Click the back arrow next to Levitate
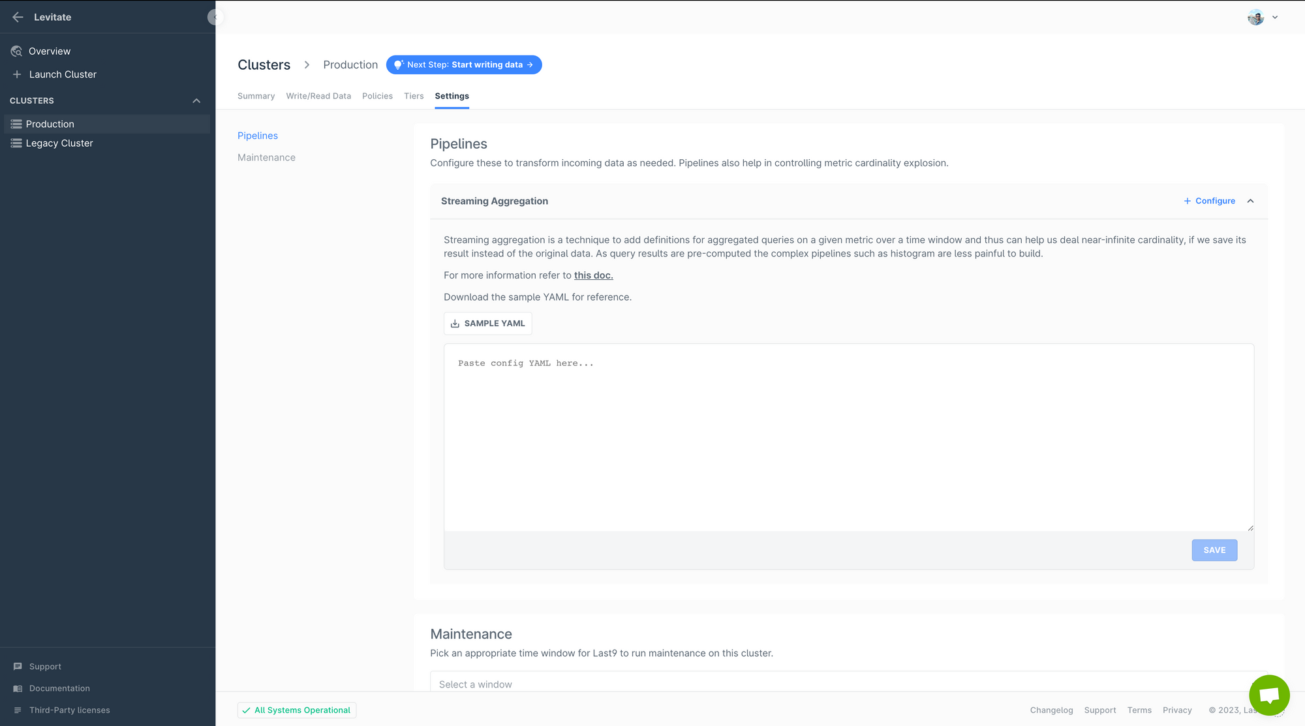Viewport: 1305px width, 726px height. coord(18,17)
